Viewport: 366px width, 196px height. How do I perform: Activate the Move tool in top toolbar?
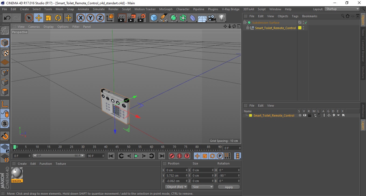pos(39,18)
